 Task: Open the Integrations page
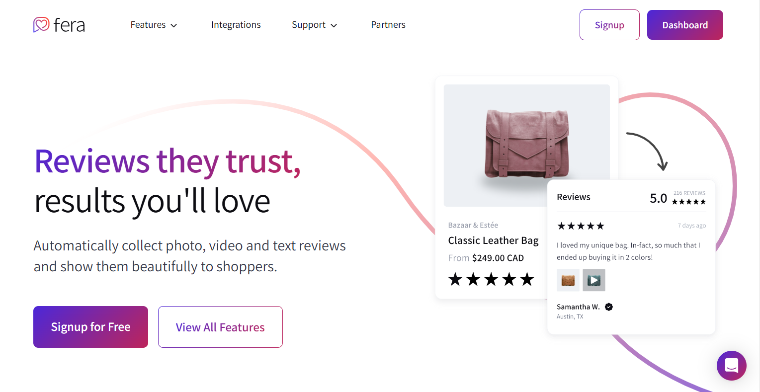[x=236, y=24]
